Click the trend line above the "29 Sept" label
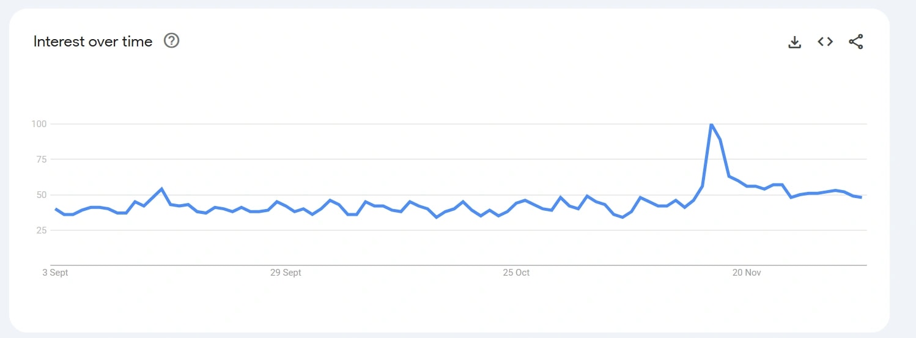The width and height of the screenshot is (916, 338). click(286, 206)
